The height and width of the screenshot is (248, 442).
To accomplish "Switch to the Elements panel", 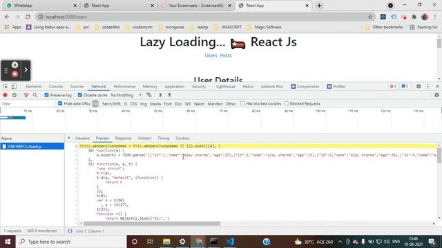I will click(34, 86).
